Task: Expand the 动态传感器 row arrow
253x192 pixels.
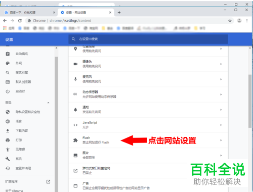Action: (221, 94)
